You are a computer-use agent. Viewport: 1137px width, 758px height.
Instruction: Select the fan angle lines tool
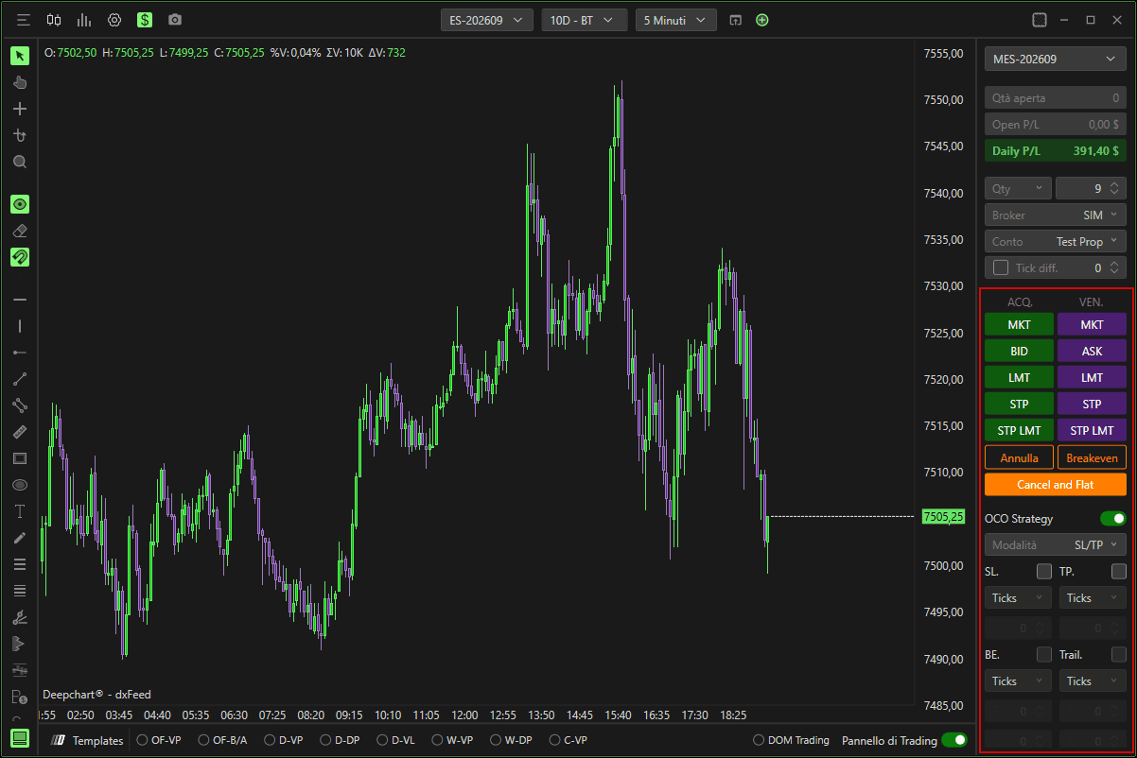pyautogui.click(x=20, y=617)
